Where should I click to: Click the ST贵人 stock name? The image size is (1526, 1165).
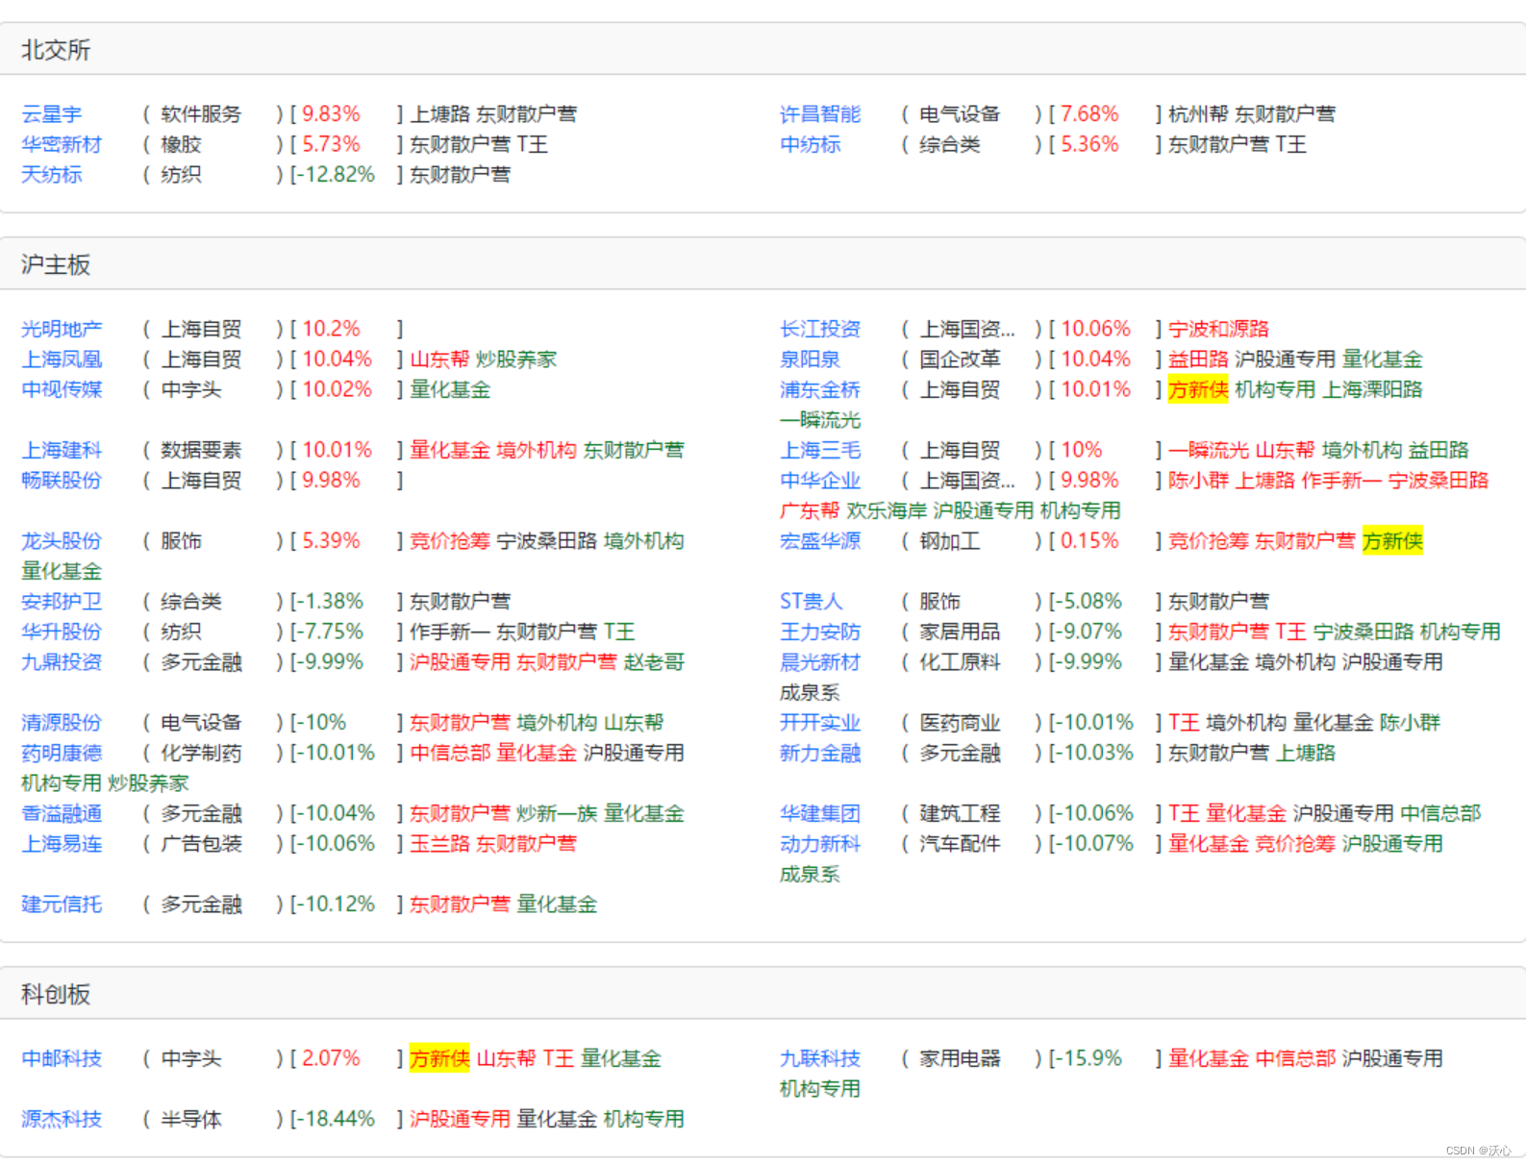[x=812, y=602]
